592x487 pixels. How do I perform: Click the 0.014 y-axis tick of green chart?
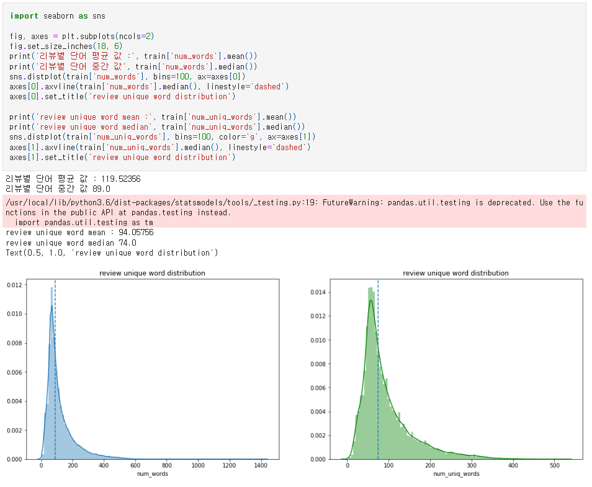tap(318, 292)
